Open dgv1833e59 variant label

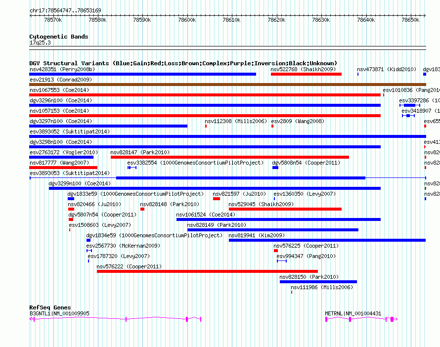pyautogui.click(x=135, y=194)
